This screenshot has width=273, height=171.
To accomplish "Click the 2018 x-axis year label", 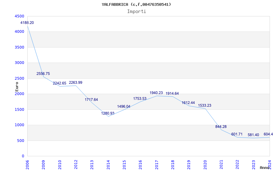I will point(173,165).
